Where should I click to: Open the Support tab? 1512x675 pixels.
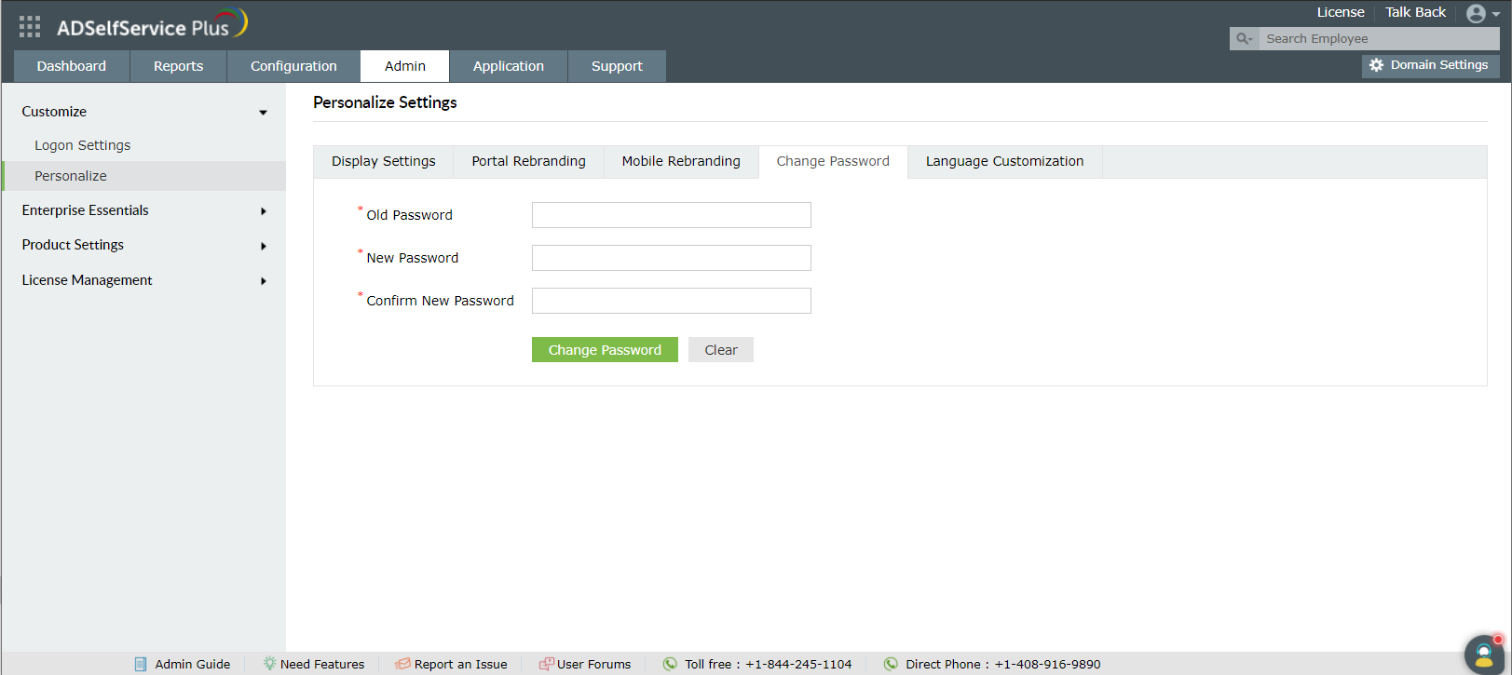[x=617, y=66]
